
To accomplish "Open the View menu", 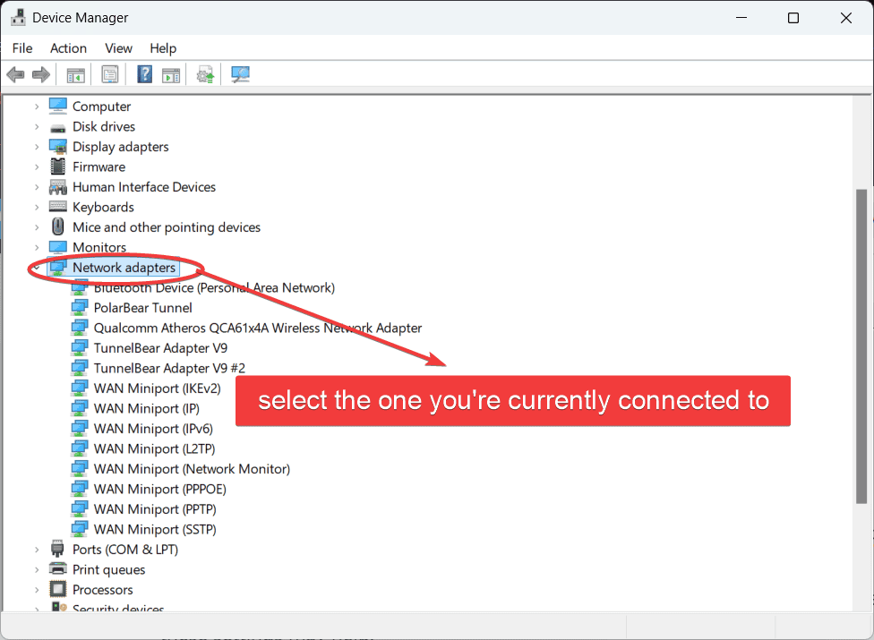I will pos(119,48).
